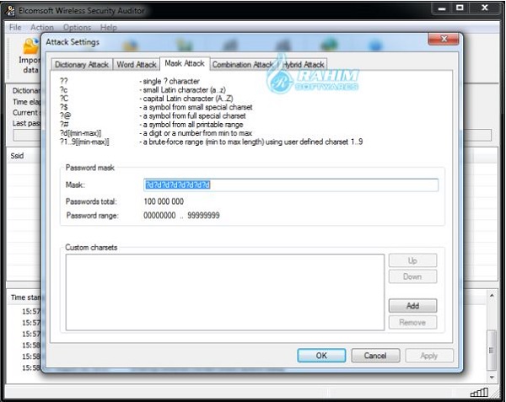Image resolution: width=506 pixels, height=402 pixels.
Task: Click the '?@' full special charset entry
Action: 65,115
